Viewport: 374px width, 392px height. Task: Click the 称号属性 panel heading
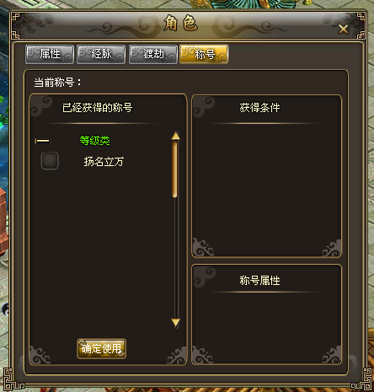[259, 281]
